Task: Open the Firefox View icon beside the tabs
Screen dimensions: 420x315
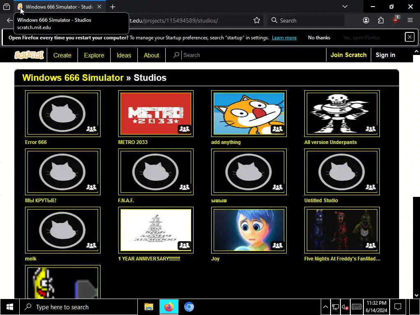Action: click(x=7, y=7)
